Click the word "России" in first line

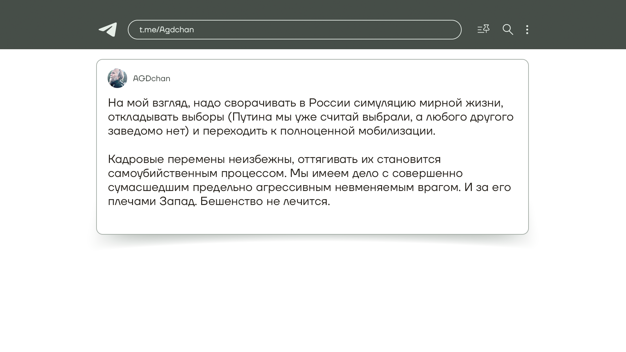pyautogui.click(x=329, y=103)
